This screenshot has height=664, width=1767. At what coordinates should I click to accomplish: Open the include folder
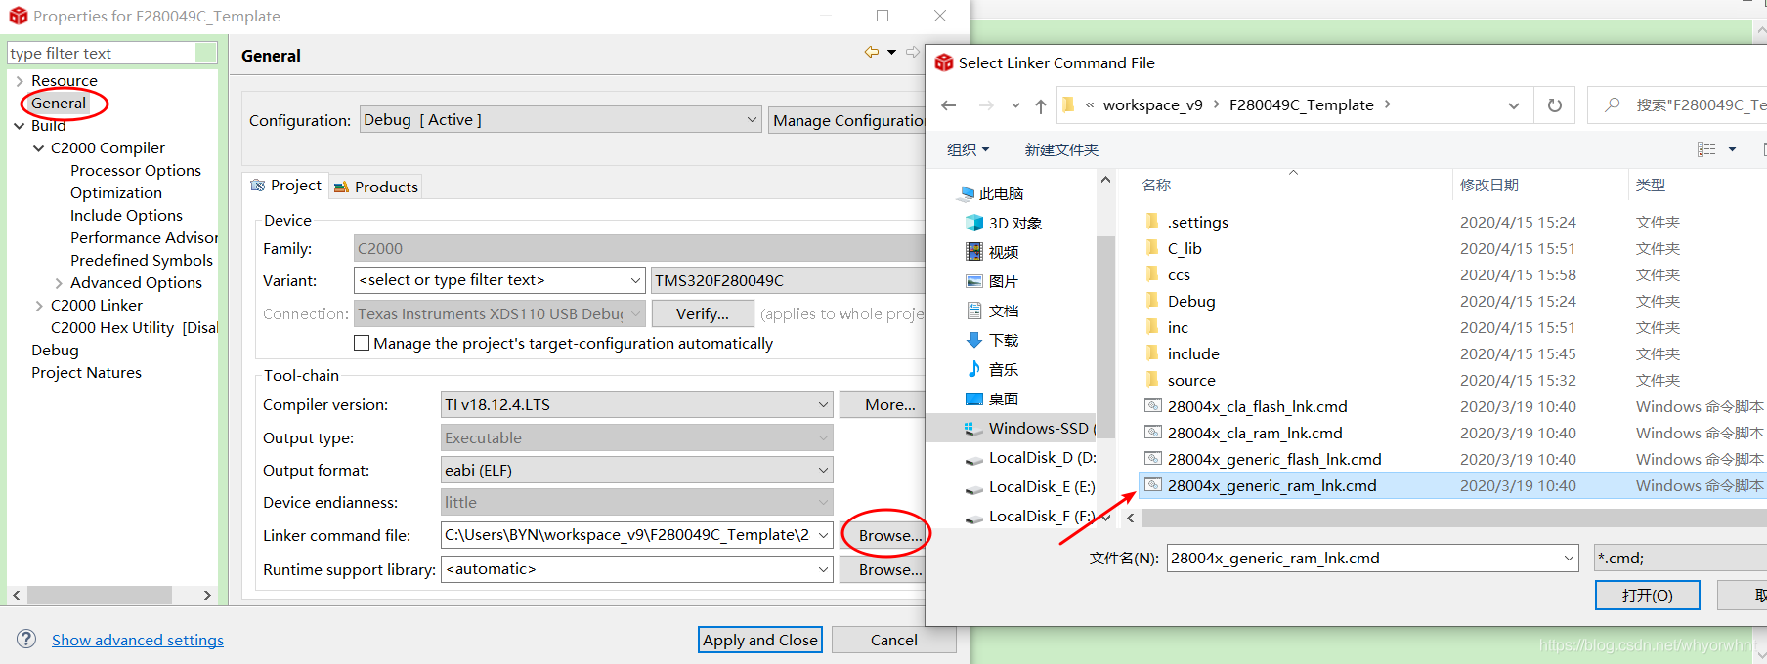pyautogui.click(x=1192, y=353)
